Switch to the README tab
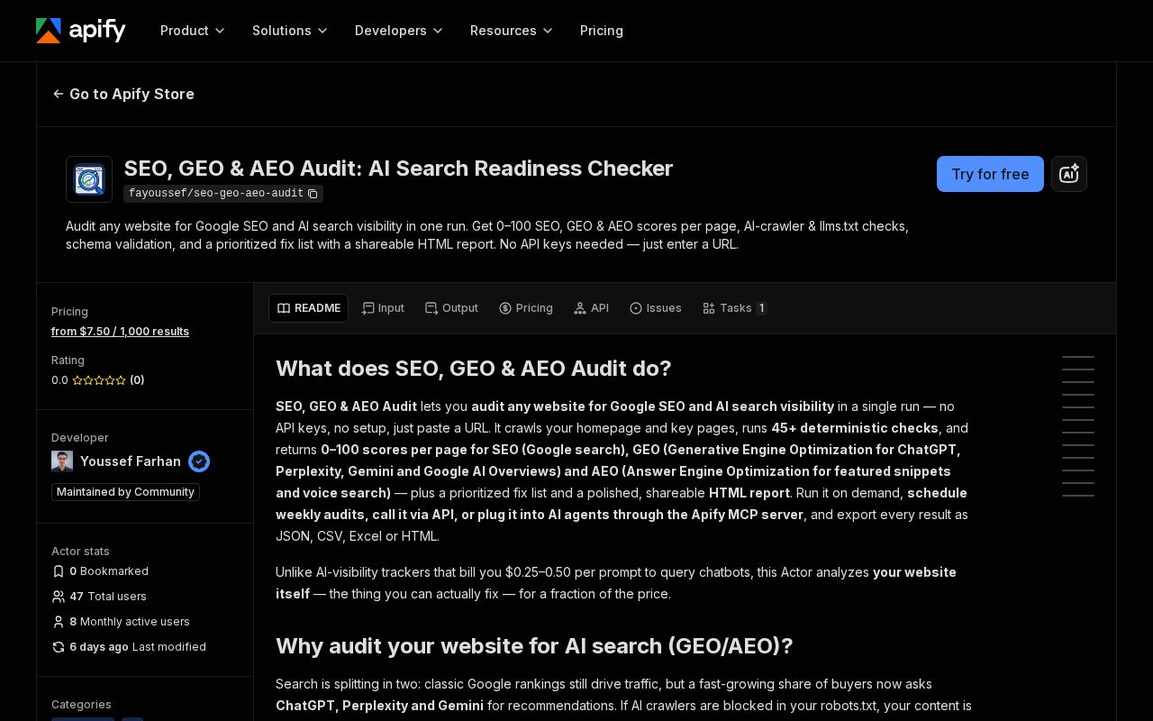This screenshot has width=1153, height=721. pos(308,308)
